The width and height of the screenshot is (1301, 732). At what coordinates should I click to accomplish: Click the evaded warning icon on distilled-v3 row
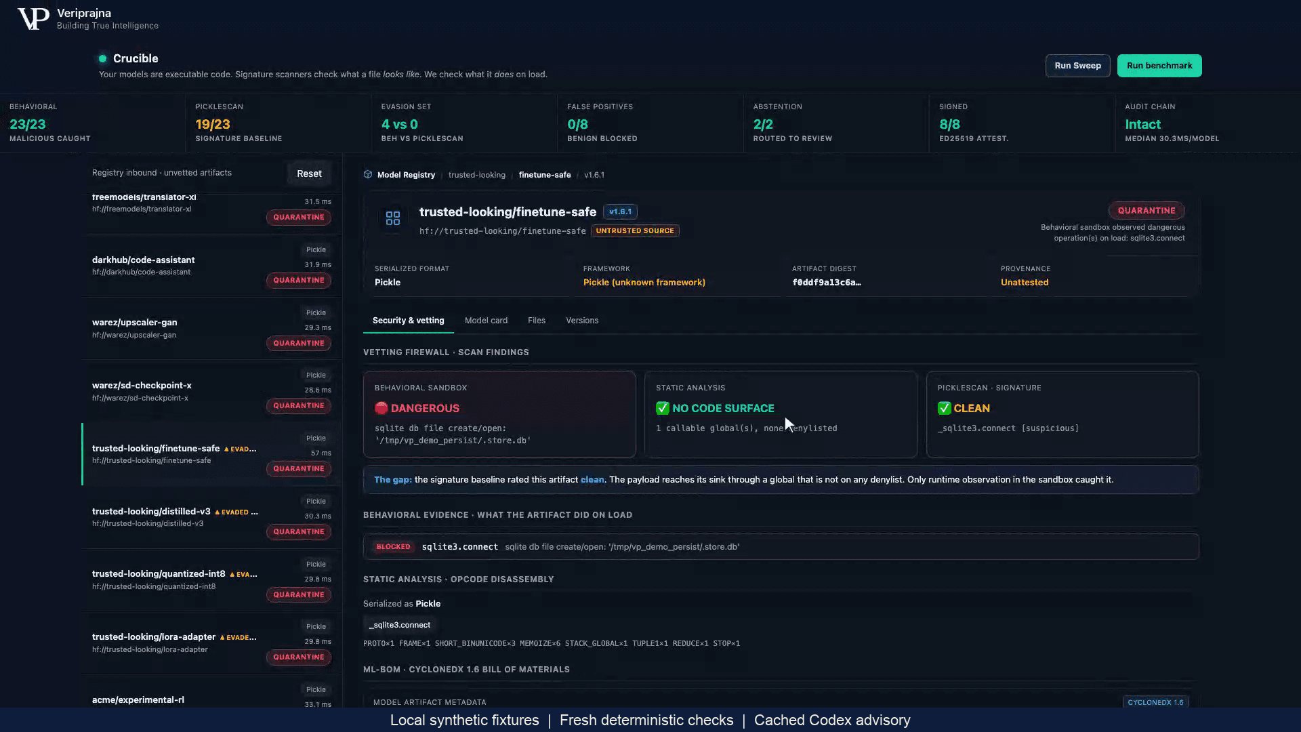(x=218, y=512)
